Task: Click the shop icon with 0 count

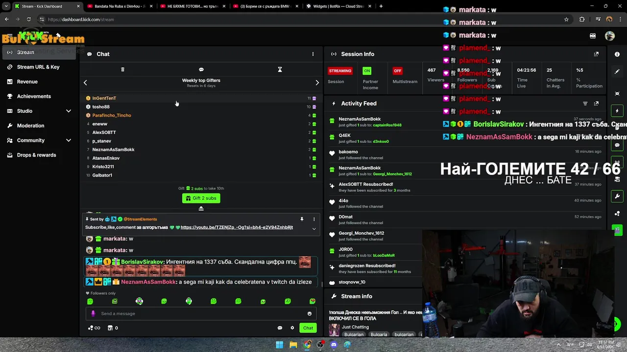Action: pos(113,328)
